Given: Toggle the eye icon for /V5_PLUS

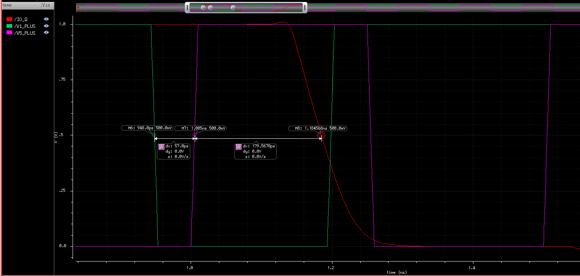Looking at the screenshot, I should coord(46,33).
